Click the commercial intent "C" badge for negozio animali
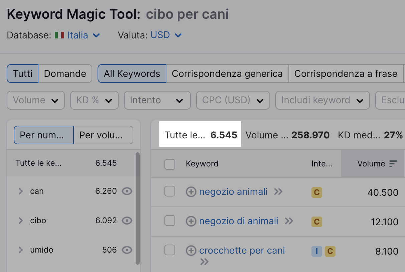The height and width of the screenshot is (272, 405). [316, 193]
